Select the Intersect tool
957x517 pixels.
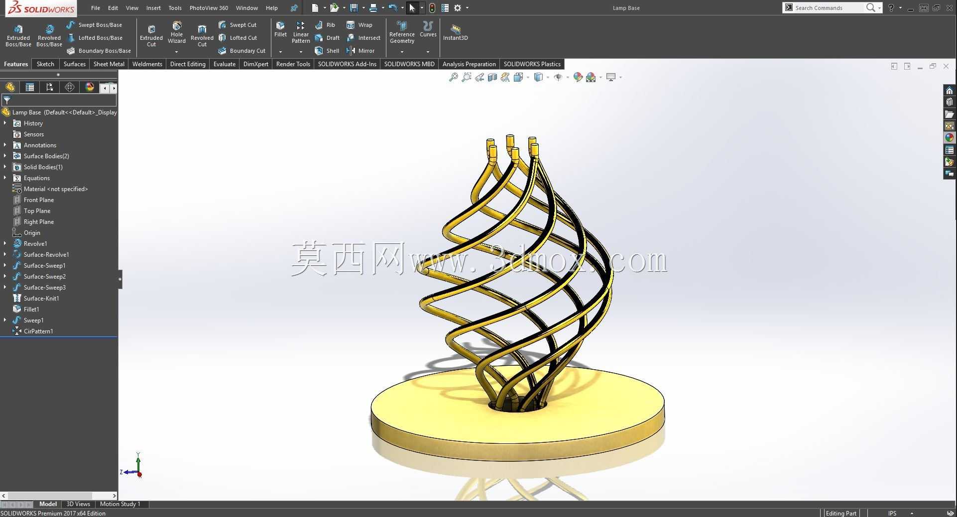(363, 38)
